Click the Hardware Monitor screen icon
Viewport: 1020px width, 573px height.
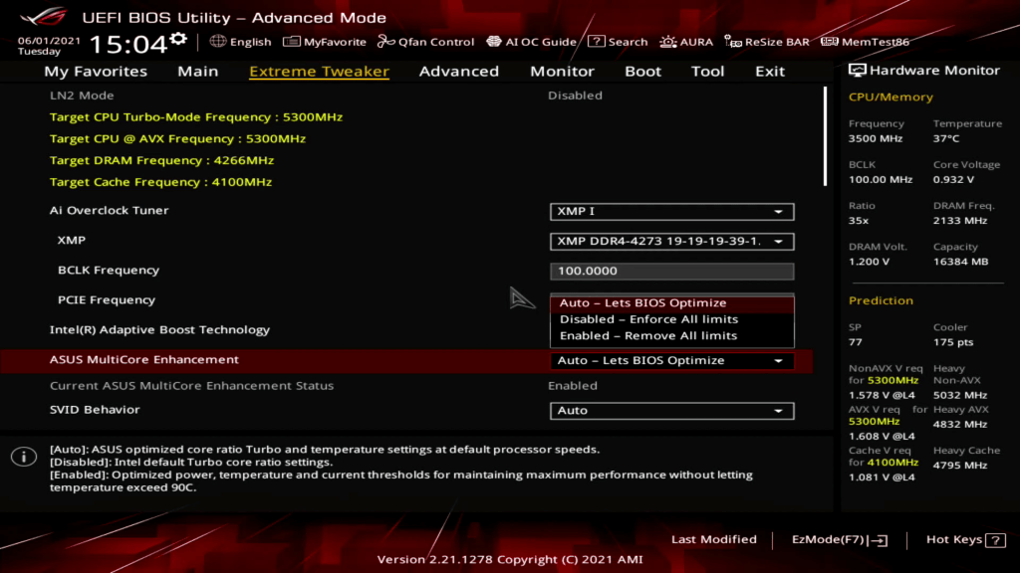(857, 71)
